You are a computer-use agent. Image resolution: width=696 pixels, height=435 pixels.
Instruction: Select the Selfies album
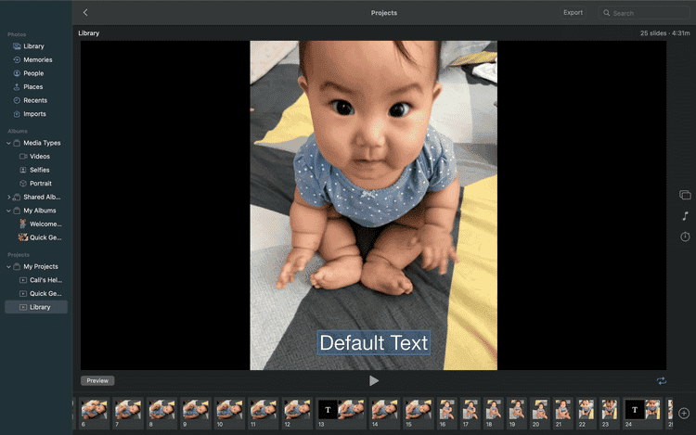[x=39, y=170]
